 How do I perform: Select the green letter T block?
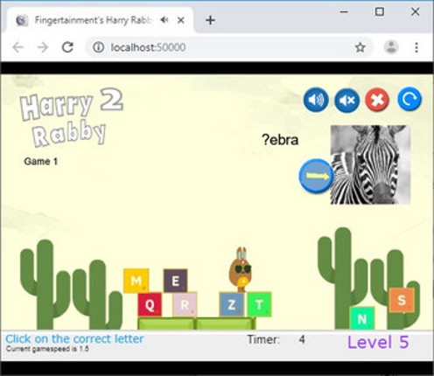tap(259, 304)
